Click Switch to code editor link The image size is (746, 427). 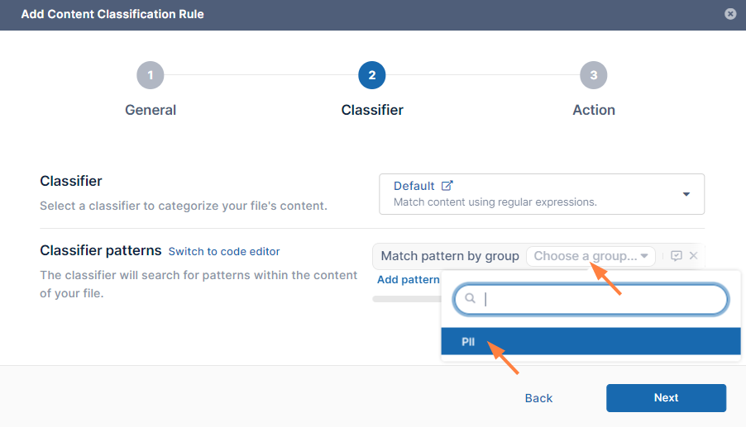[224, 251]
